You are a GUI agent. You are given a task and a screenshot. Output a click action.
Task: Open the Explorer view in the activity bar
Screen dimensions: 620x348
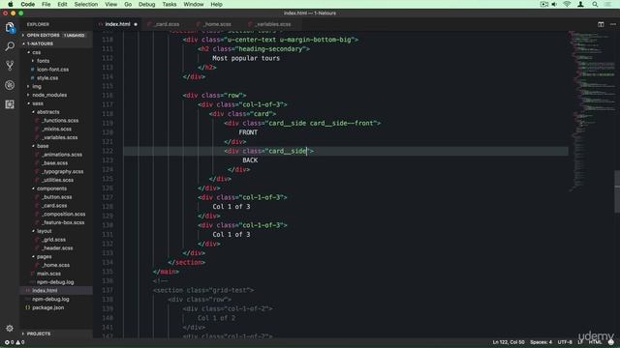(x=10, y=27)
